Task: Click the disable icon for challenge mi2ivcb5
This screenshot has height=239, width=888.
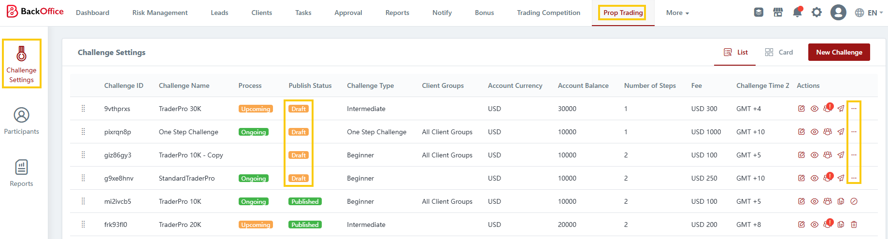Action: point(854,201)
